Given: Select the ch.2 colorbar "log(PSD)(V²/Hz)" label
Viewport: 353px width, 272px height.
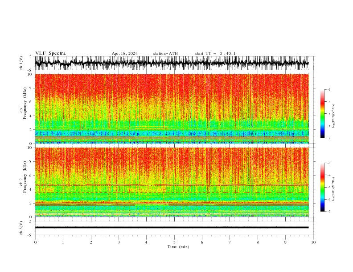Looking at the screenshot, I should point(334,189).
